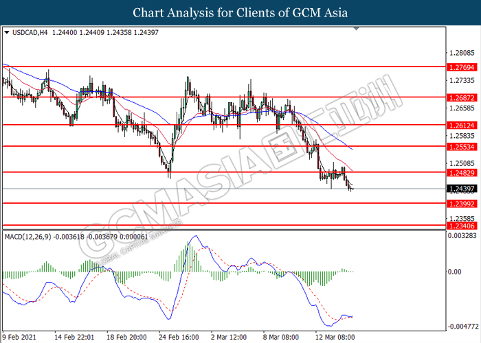Select the 1.23992 support level tag
Viewport: 481px width, 343px height.
[458, 204]
